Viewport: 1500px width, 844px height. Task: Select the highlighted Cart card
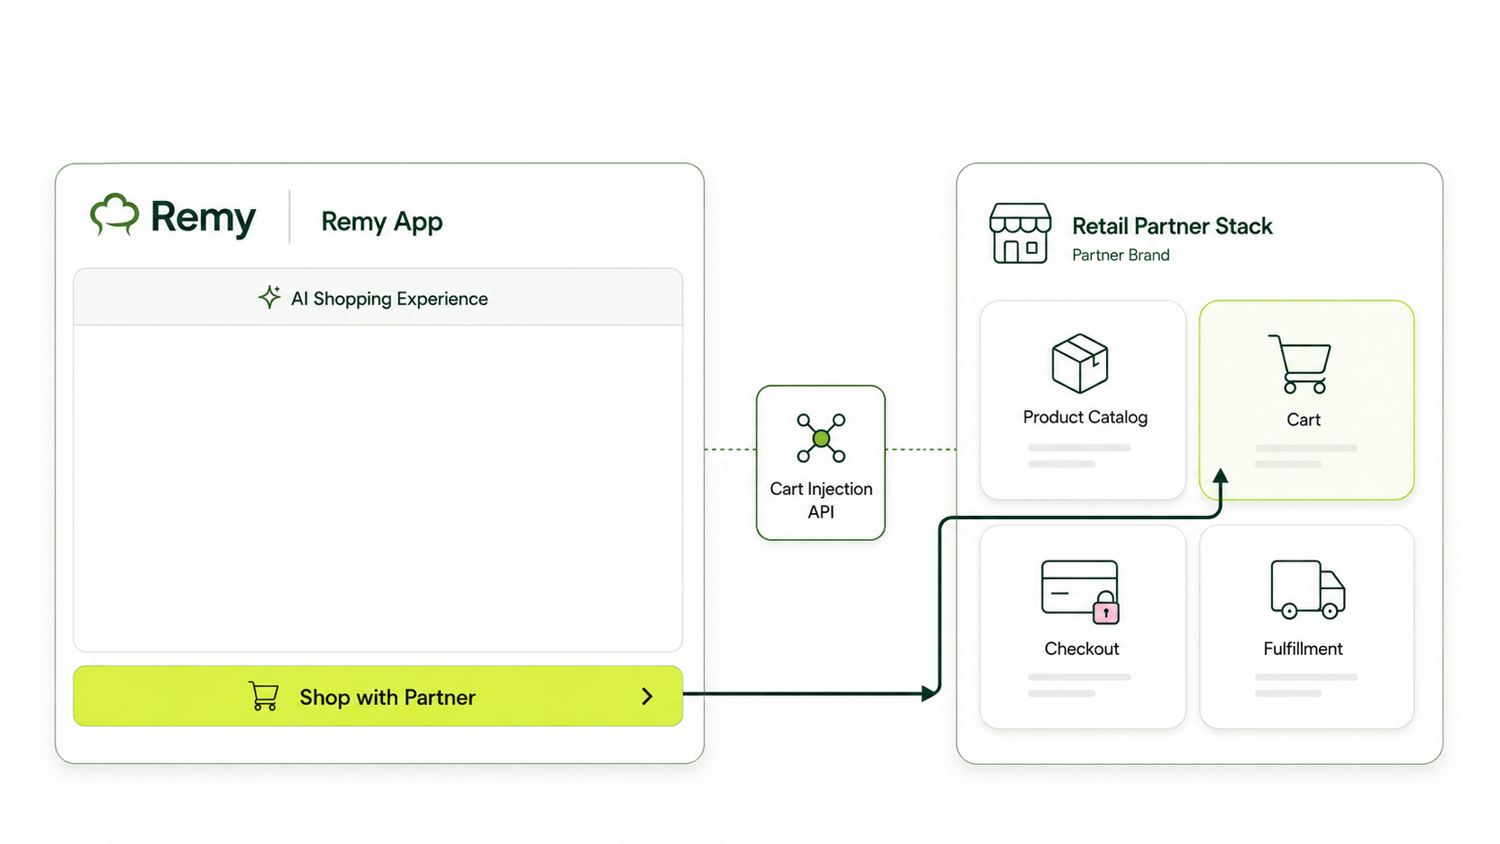pyautogui.click(x=1306, y=400)
